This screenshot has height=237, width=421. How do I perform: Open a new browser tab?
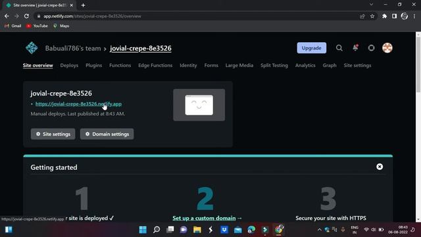tap(84, 5)
